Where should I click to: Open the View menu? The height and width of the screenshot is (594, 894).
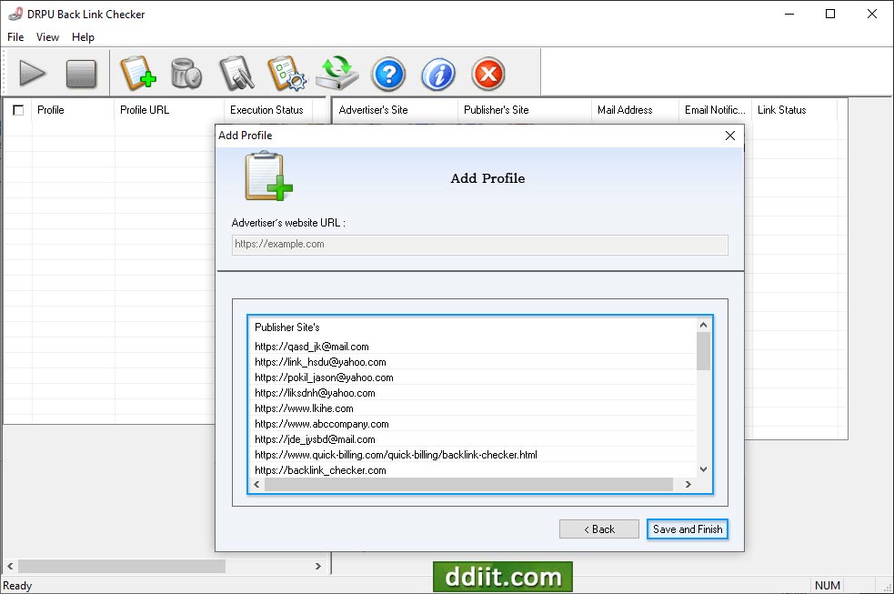tap(47, 37)
